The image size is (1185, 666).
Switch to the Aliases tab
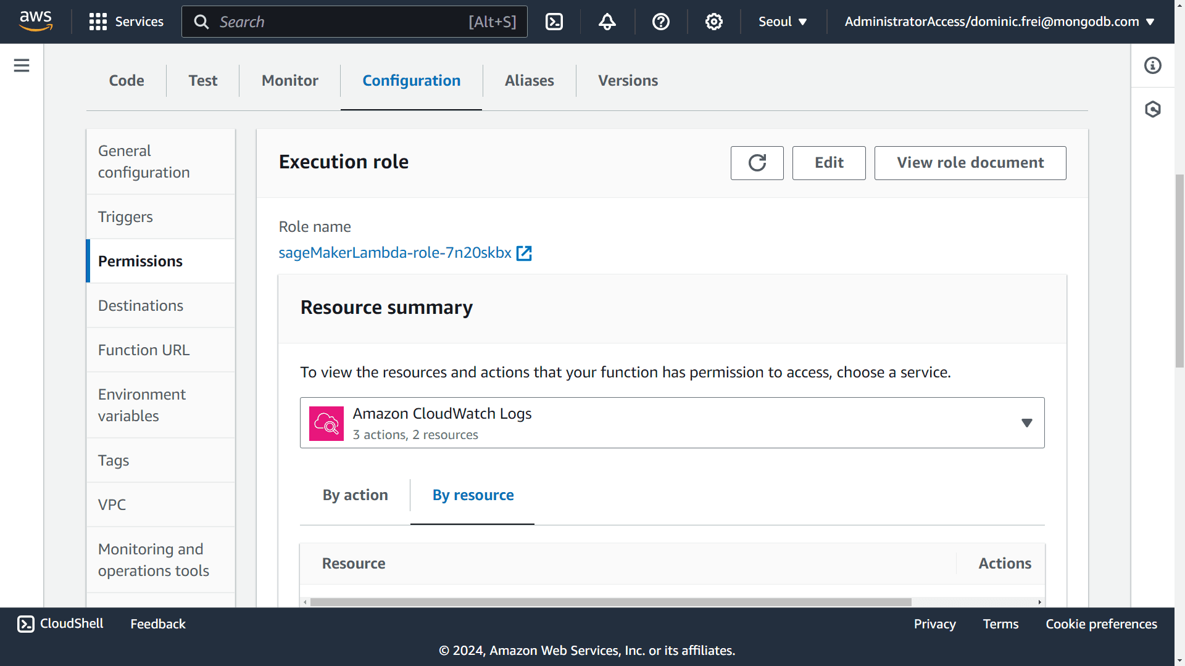coord(530,81)
